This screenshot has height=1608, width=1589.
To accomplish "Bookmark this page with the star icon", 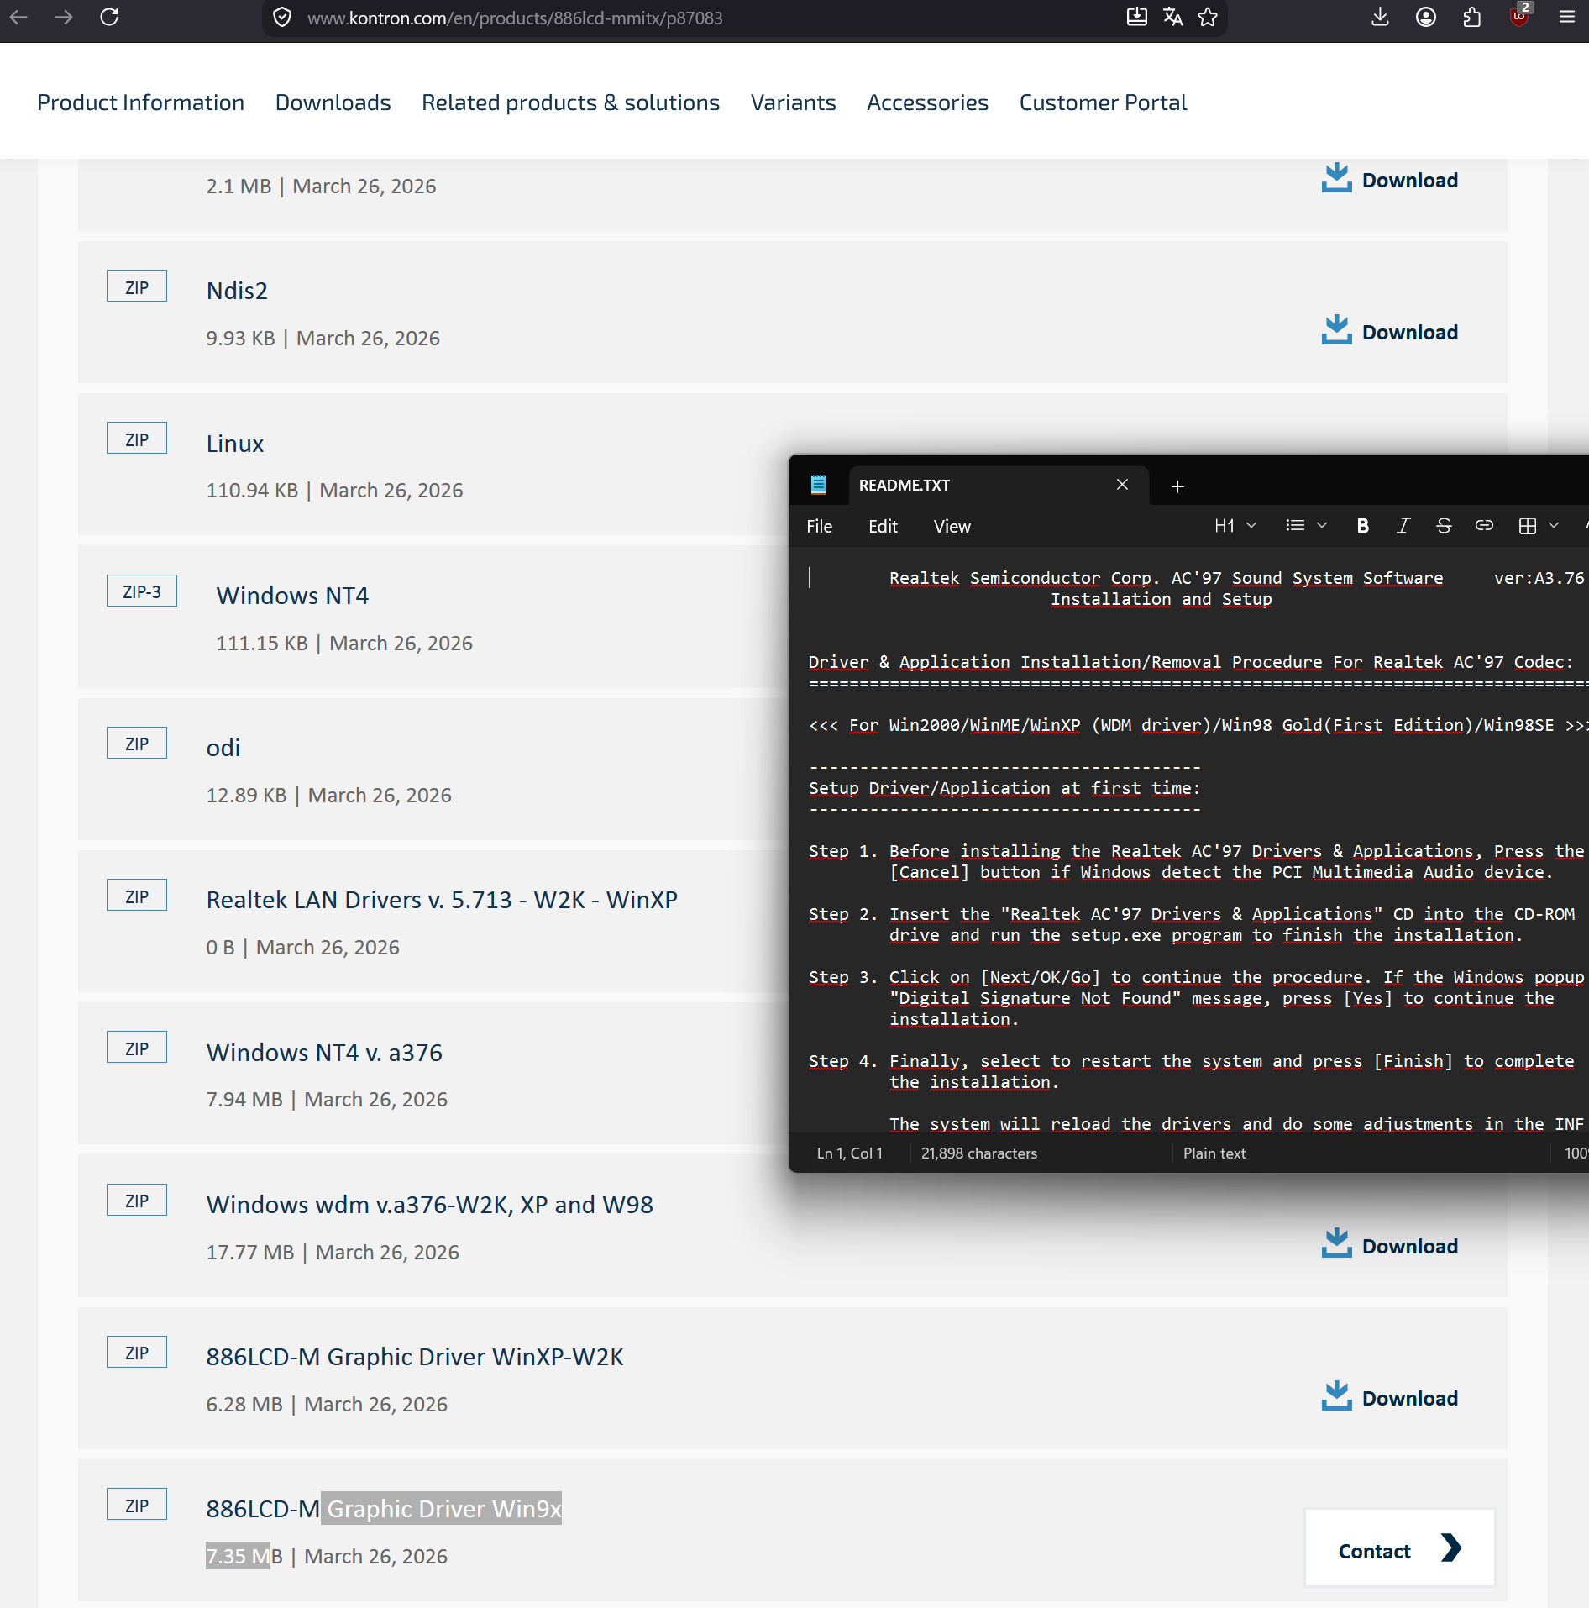I will click(1208, 18).
